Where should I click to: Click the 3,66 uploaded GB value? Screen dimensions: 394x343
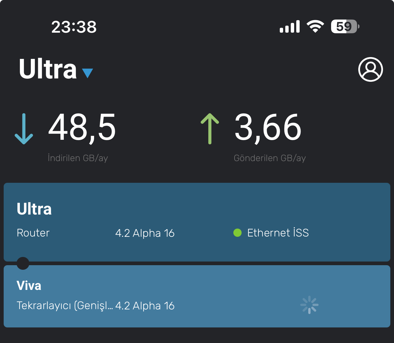(x=268, y=127)
